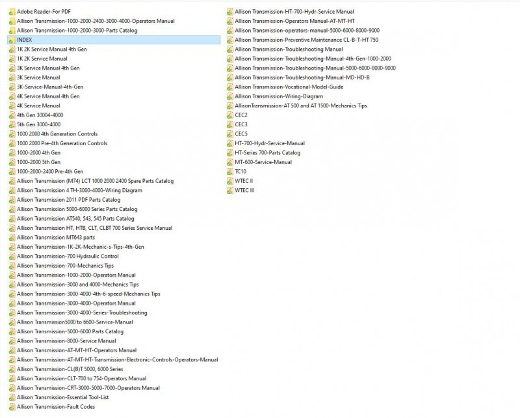
Task: Select Allison Transmission-1000-2000-Operators Manual file
Action: tap(76, 275)
